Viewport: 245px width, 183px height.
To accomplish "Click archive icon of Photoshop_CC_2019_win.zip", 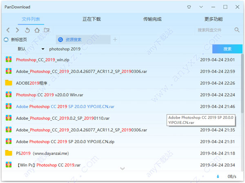I will pos(9,60).
